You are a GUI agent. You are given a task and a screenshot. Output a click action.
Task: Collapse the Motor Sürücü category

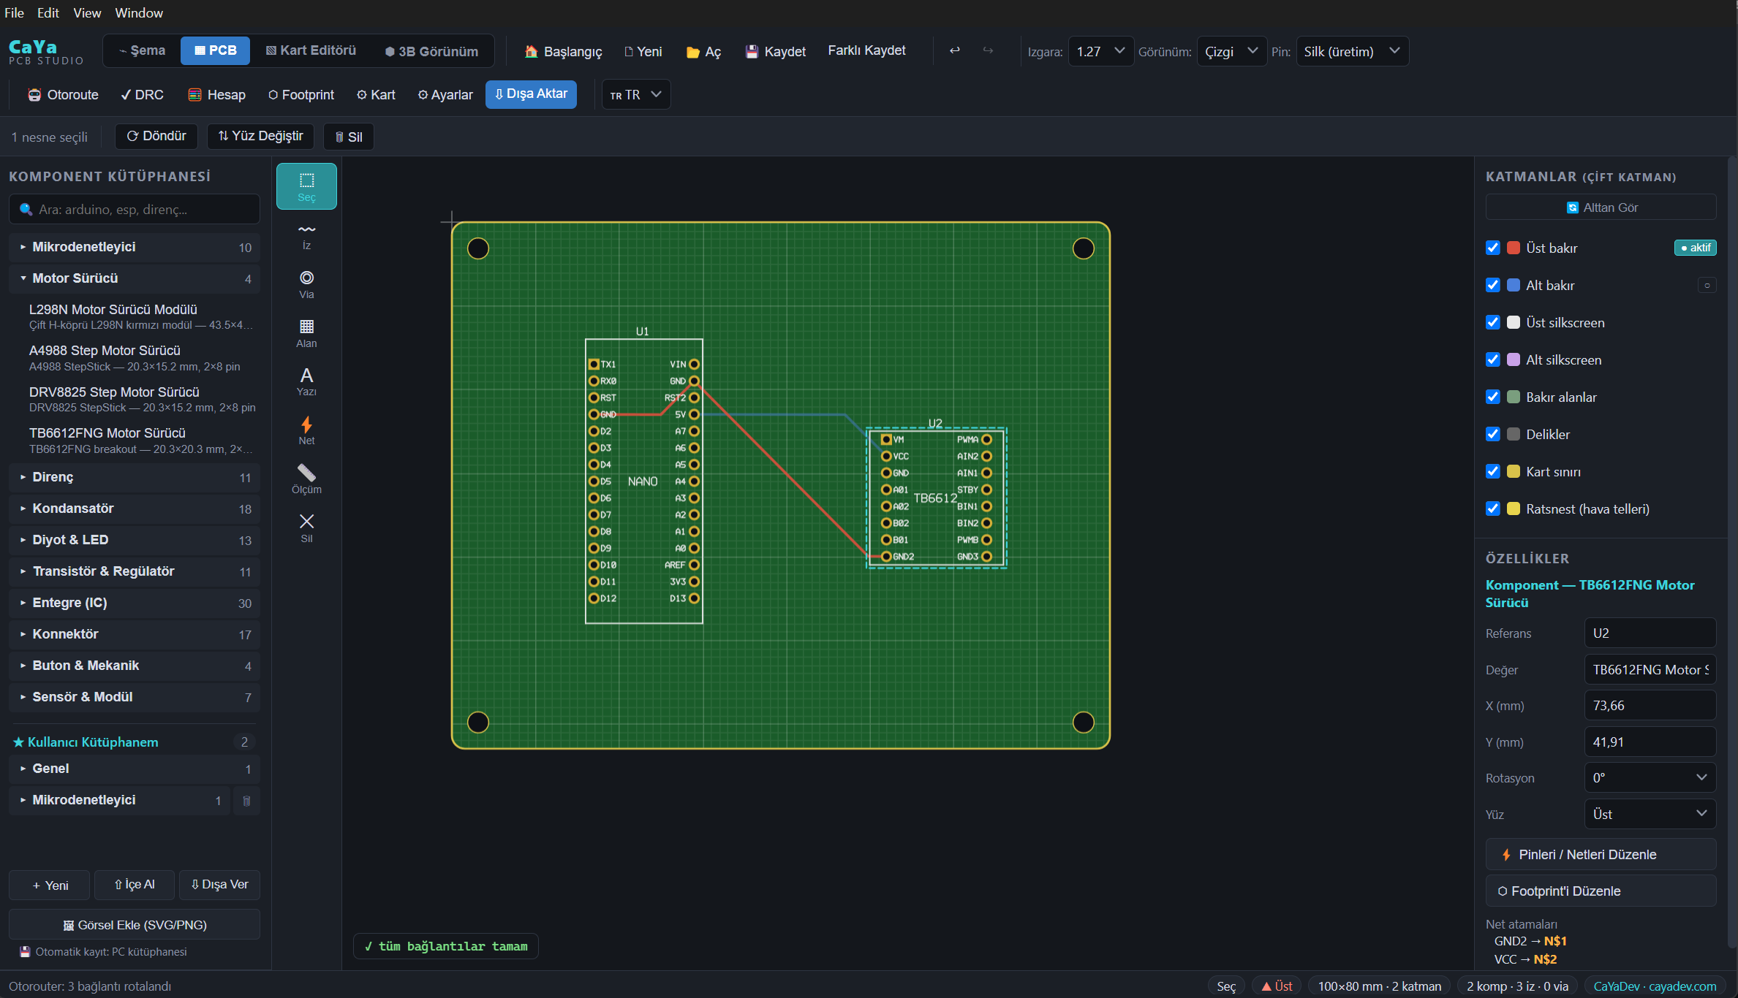point(135,278)
